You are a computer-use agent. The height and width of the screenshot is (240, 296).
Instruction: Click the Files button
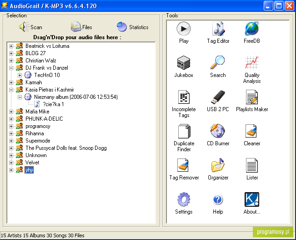coord(81,27)
